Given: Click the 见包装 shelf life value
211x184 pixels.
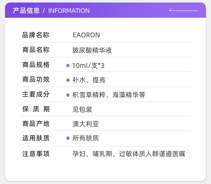Looking at the screenshot, I should click(82, 109).
